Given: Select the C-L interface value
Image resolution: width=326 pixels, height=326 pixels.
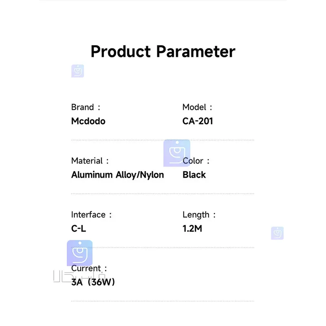Looking at the screenshot, I should click(79, 229).
